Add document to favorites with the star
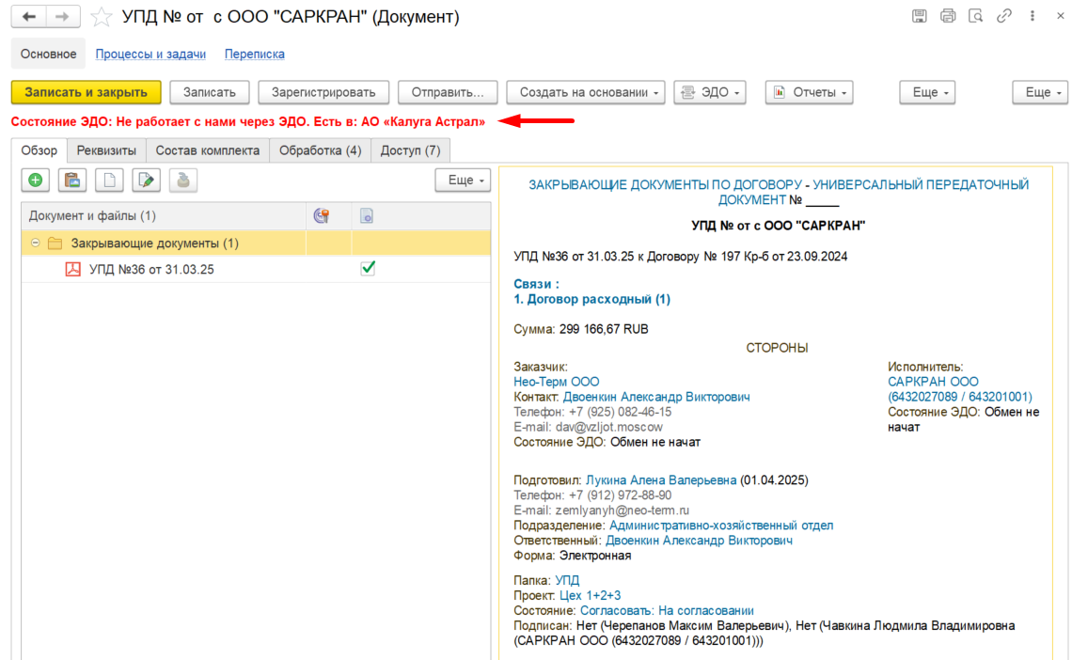The height and width of the screenshot is (660, 1072). pos(102,16)
